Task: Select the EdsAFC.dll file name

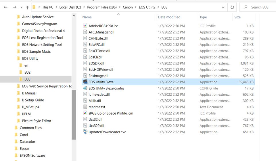Action: (97, 44)
